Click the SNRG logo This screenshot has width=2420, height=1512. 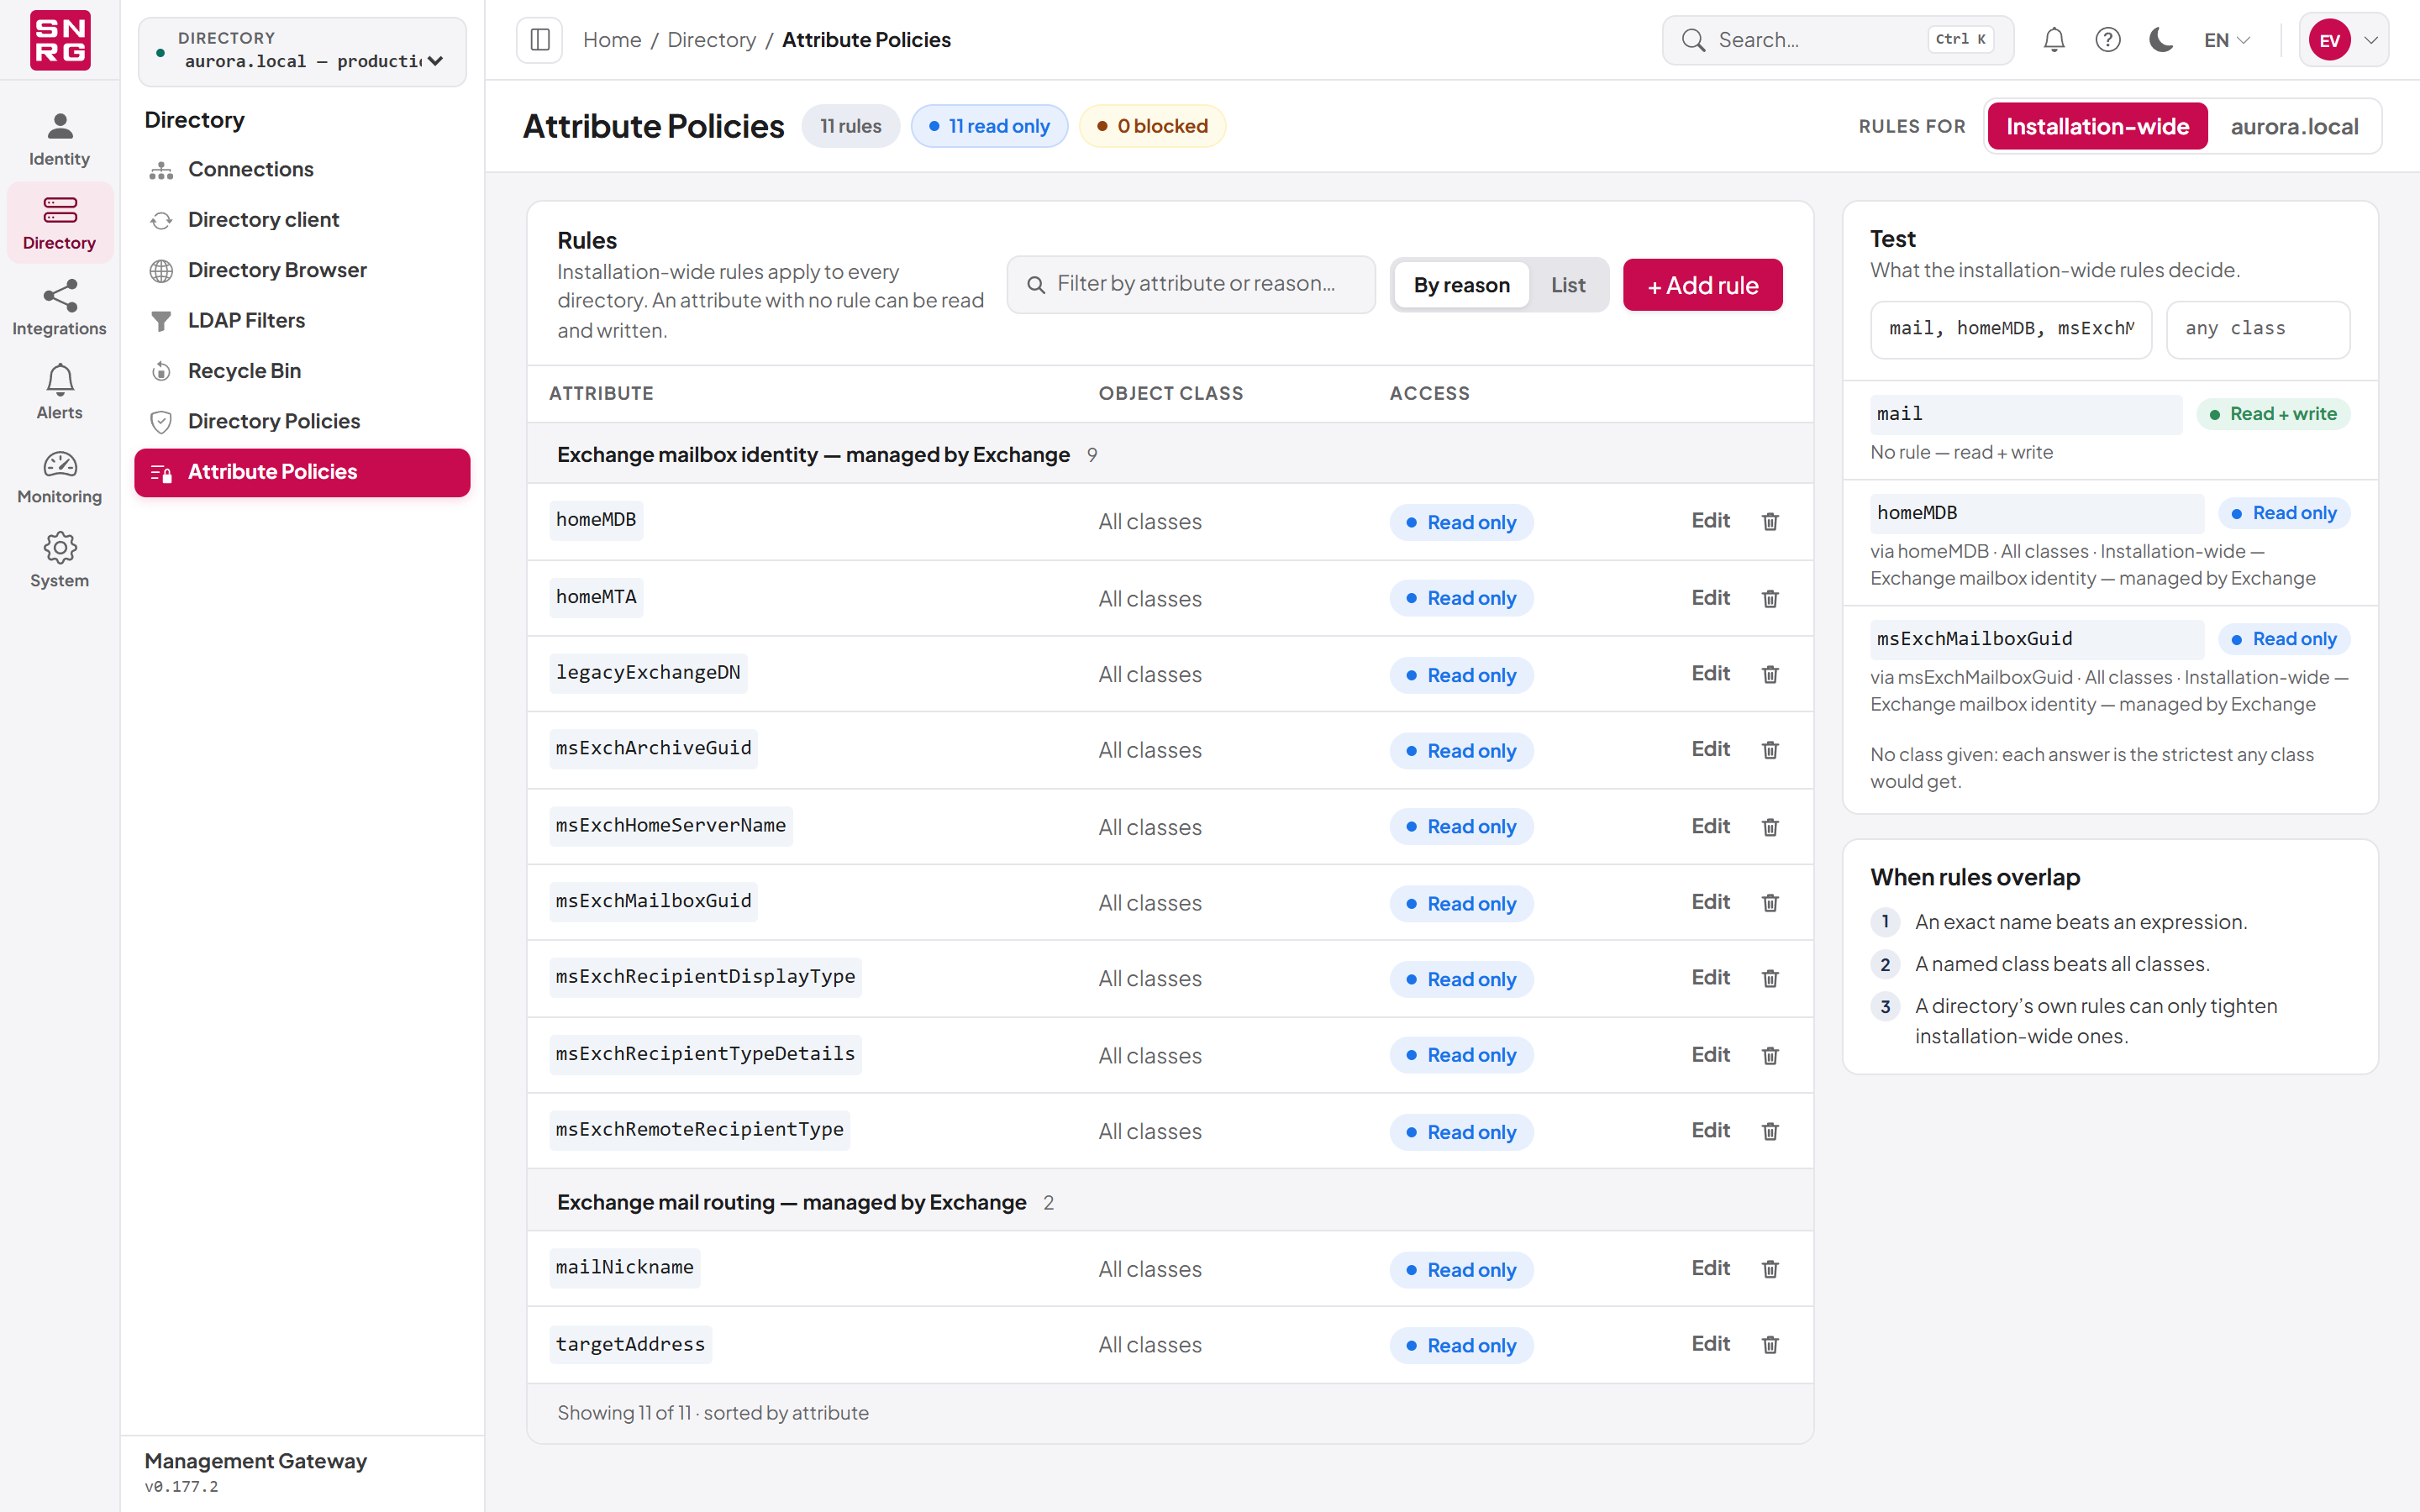[60, 40]
